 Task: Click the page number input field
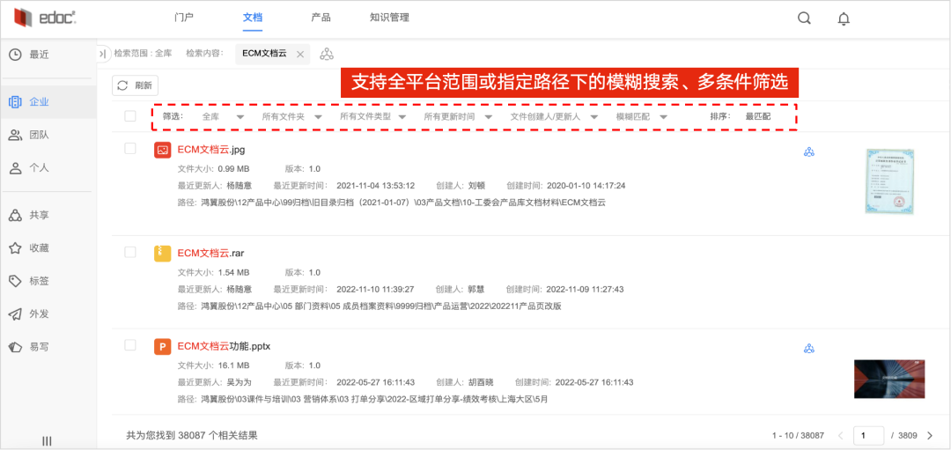[x=868, y=435]
